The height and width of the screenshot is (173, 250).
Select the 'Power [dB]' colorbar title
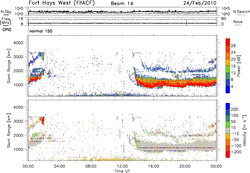[x=238, y=66]
